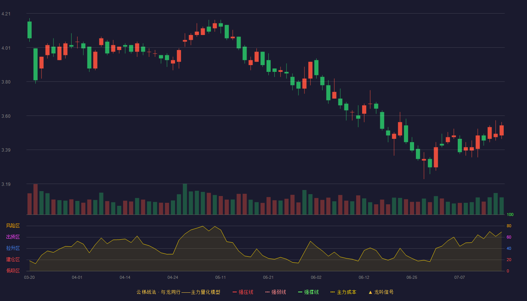This screenshot has width=527, height=301.
Task: Toggle the 强弱线 dashed legend icon
Action: tap(267, 292)
